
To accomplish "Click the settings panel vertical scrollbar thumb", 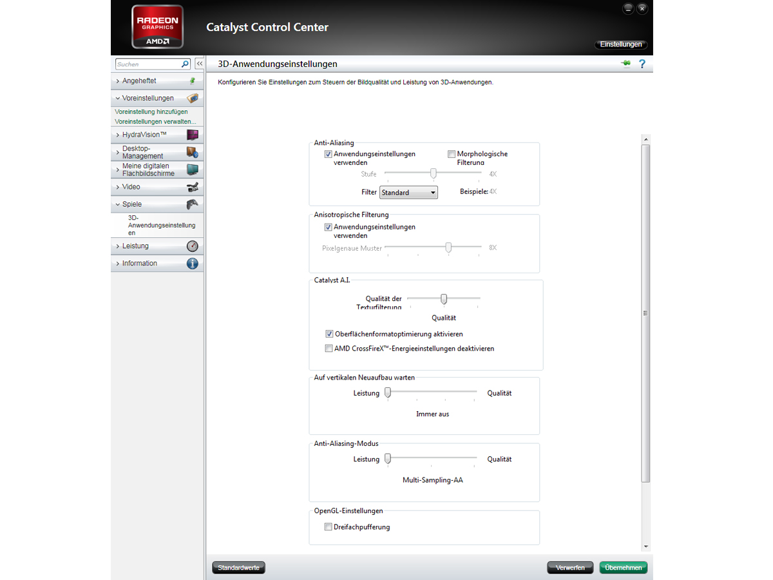I will [646, 313].
